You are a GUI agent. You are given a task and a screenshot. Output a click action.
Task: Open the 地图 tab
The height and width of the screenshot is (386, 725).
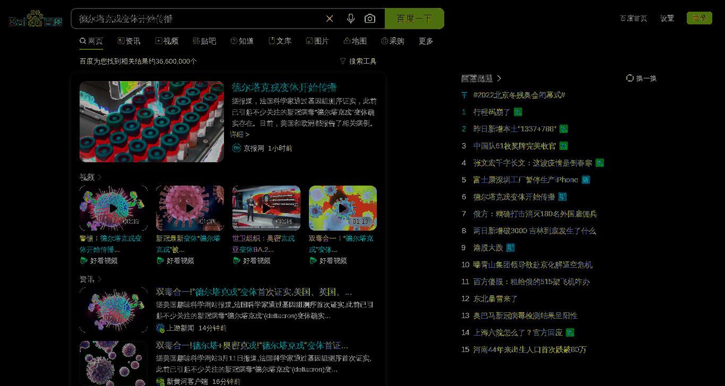click(x=355, y=41)
